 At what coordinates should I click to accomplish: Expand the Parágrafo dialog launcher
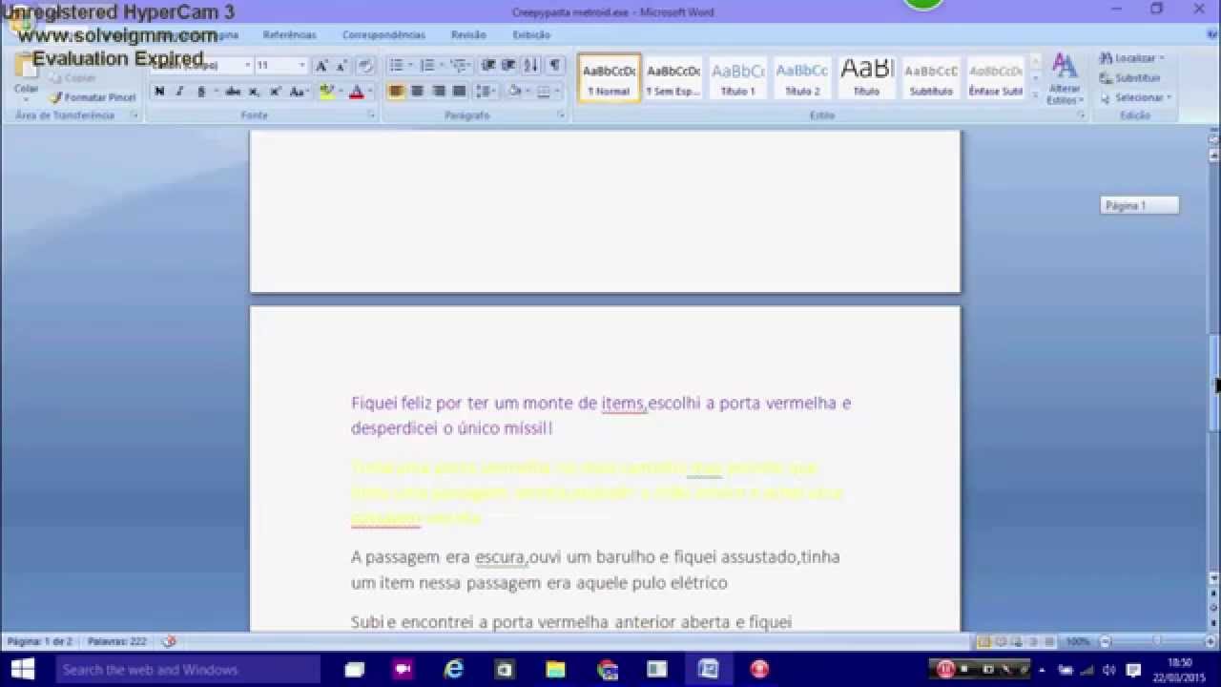point(562,115)
